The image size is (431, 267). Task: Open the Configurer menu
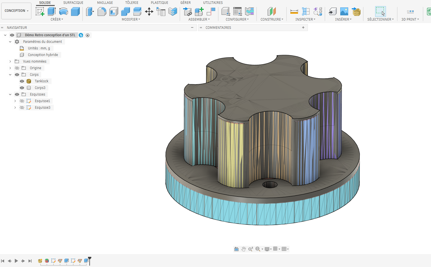pyautogui.click(x=237, y=19)
